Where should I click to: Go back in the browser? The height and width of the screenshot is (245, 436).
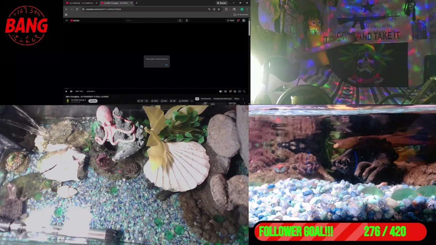pyautogui.click(x=66, y=9)
